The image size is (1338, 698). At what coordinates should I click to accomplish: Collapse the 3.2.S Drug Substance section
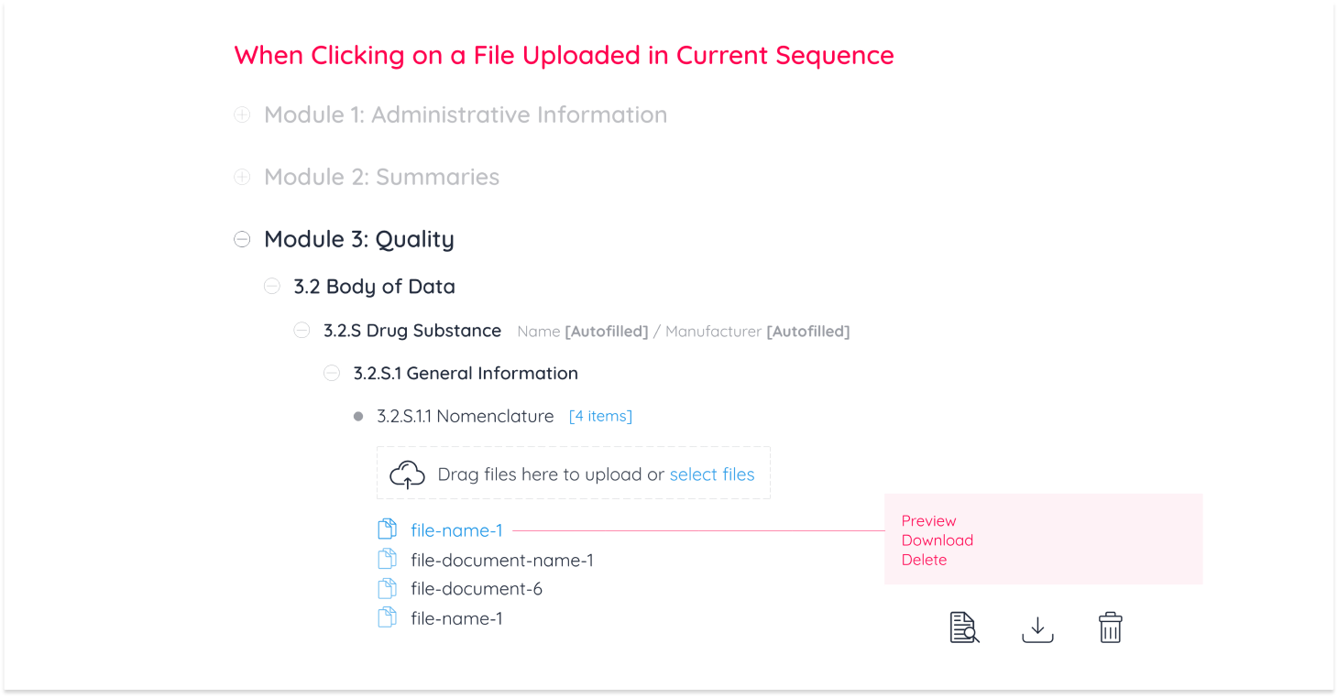(302, 330)
